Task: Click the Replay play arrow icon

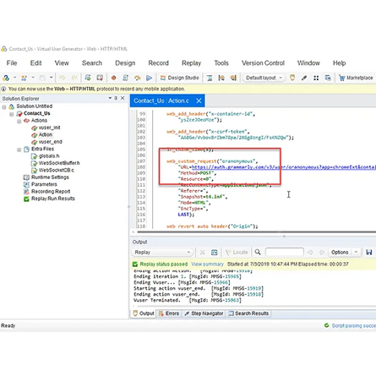Action: point(149,78)
